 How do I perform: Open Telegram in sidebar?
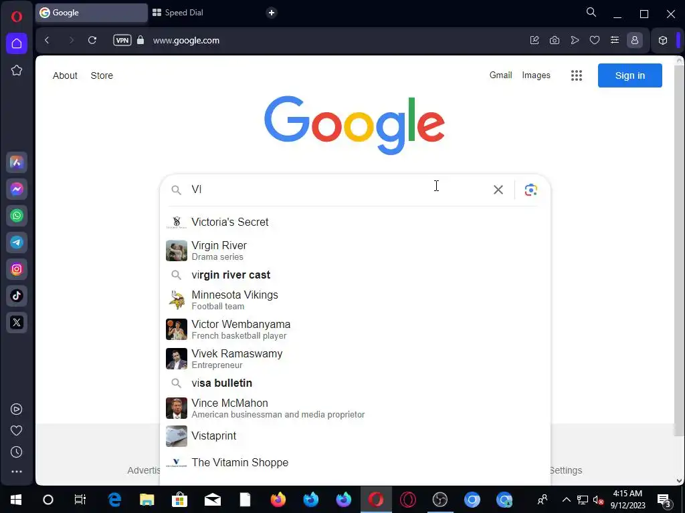point(17,242)
